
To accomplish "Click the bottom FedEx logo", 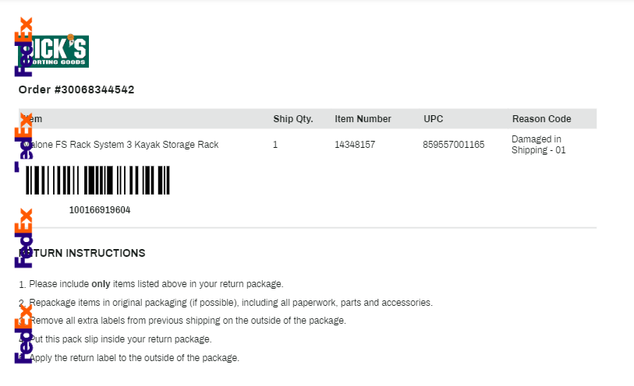I will [x=23, y=334].
